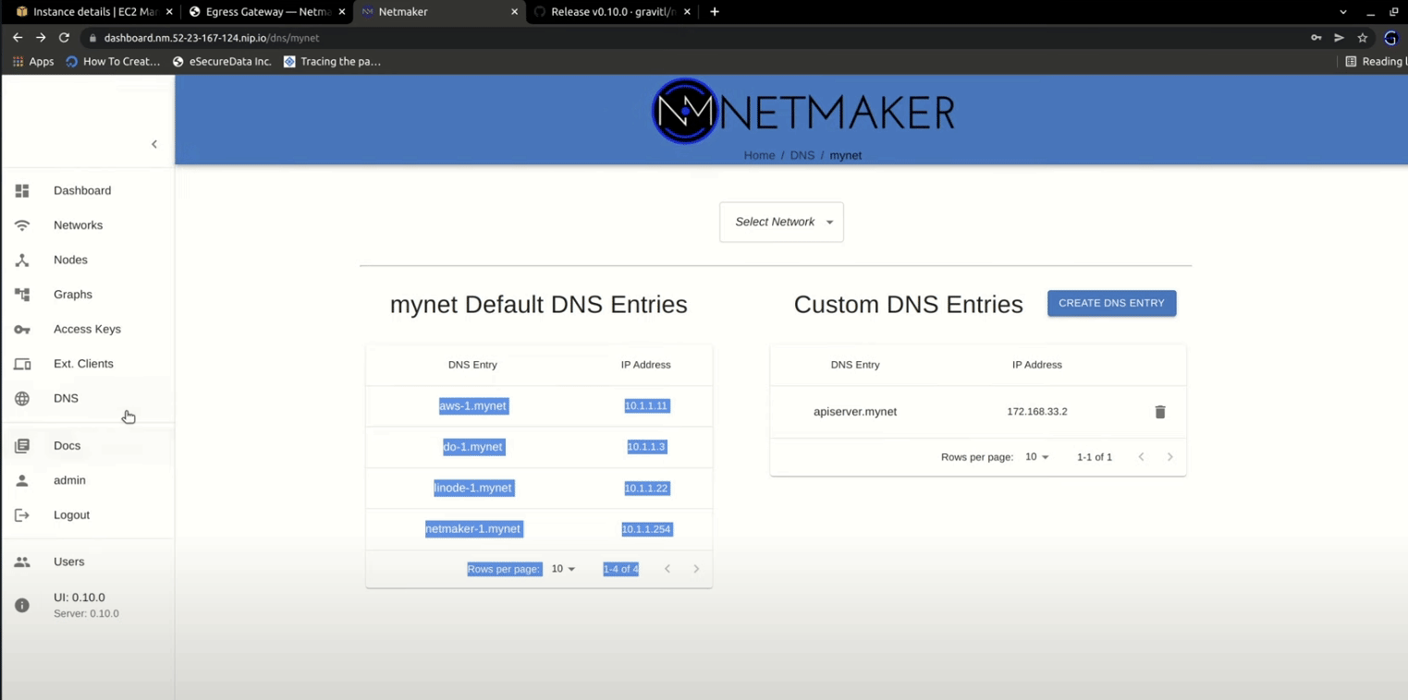1408x700 pixels.
Task: Click the Access Keys key icon
Action: point(22,330)
